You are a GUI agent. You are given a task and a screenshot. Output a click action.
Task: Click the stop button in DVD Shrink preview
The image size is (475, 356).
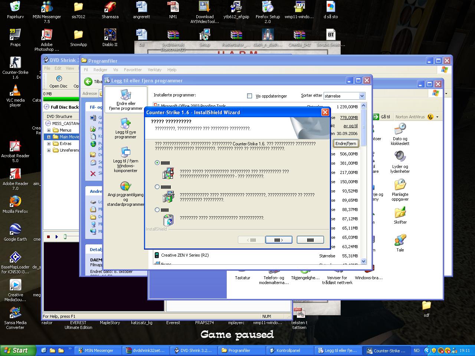48,237
